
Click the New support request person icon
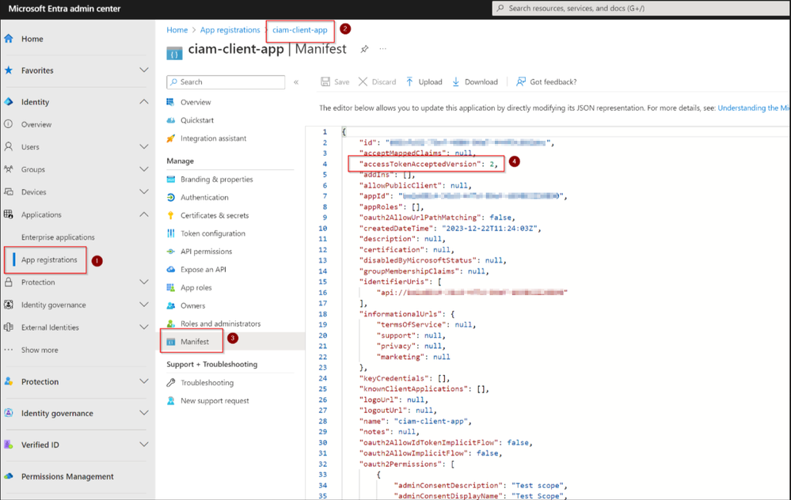(x=170, y=400)
